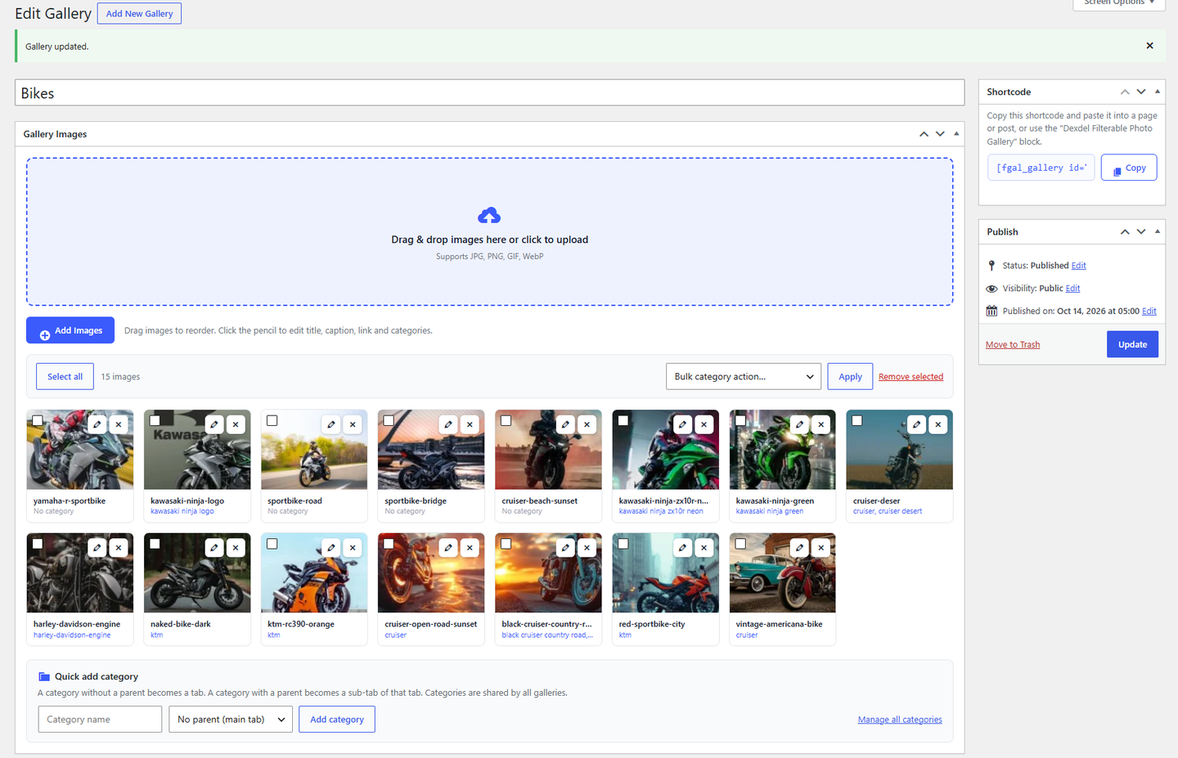Select the sportbike-road image checkbox

(272, 420)
